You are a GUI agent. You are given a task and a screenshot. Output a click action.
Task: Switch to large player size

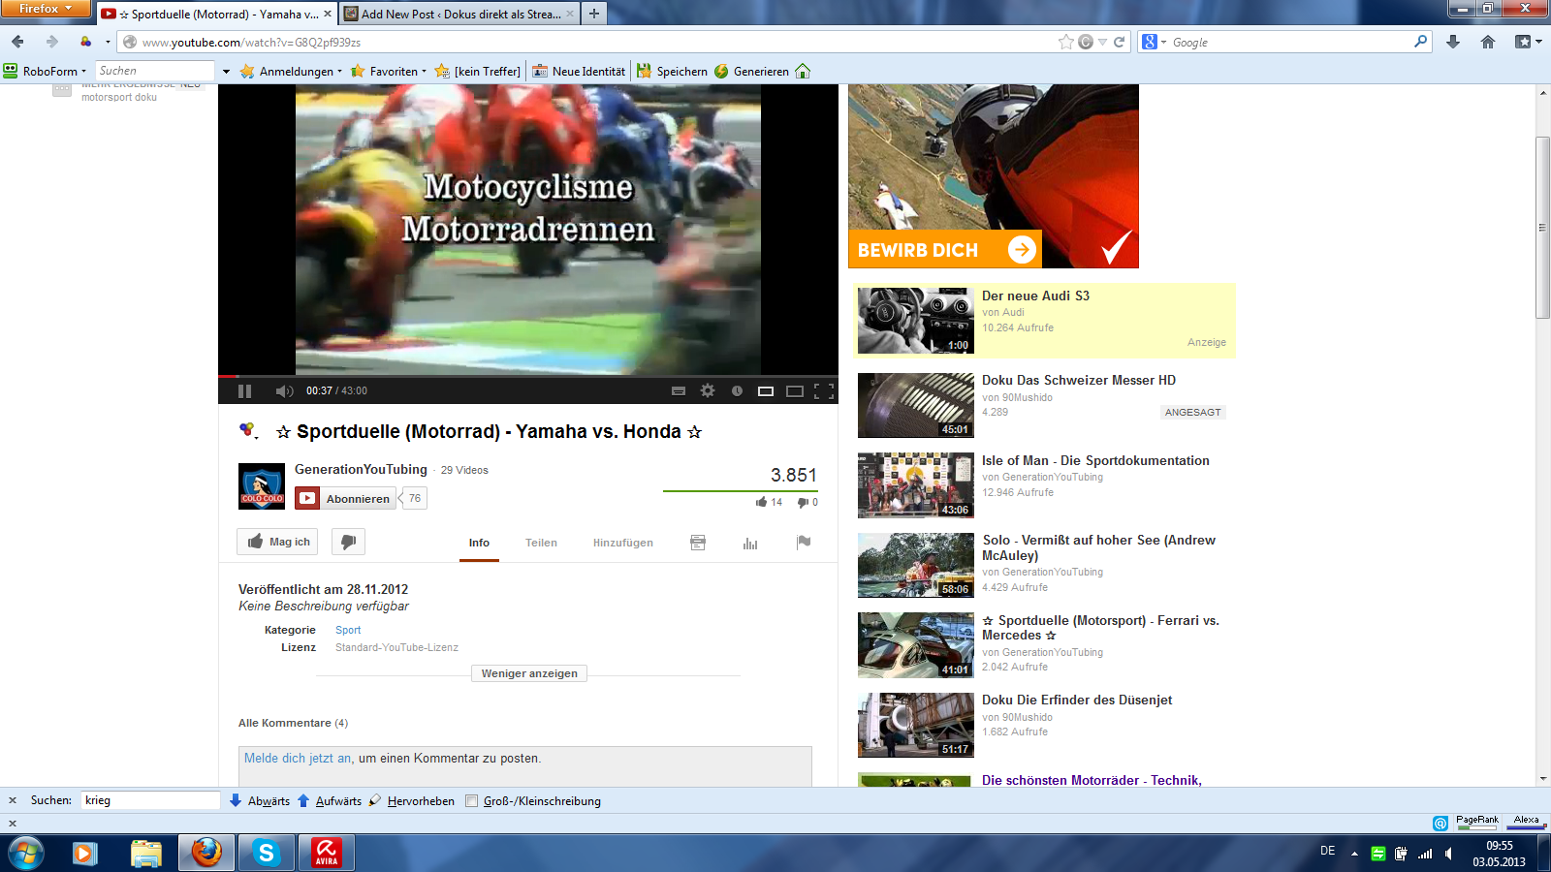click(795, 390)
